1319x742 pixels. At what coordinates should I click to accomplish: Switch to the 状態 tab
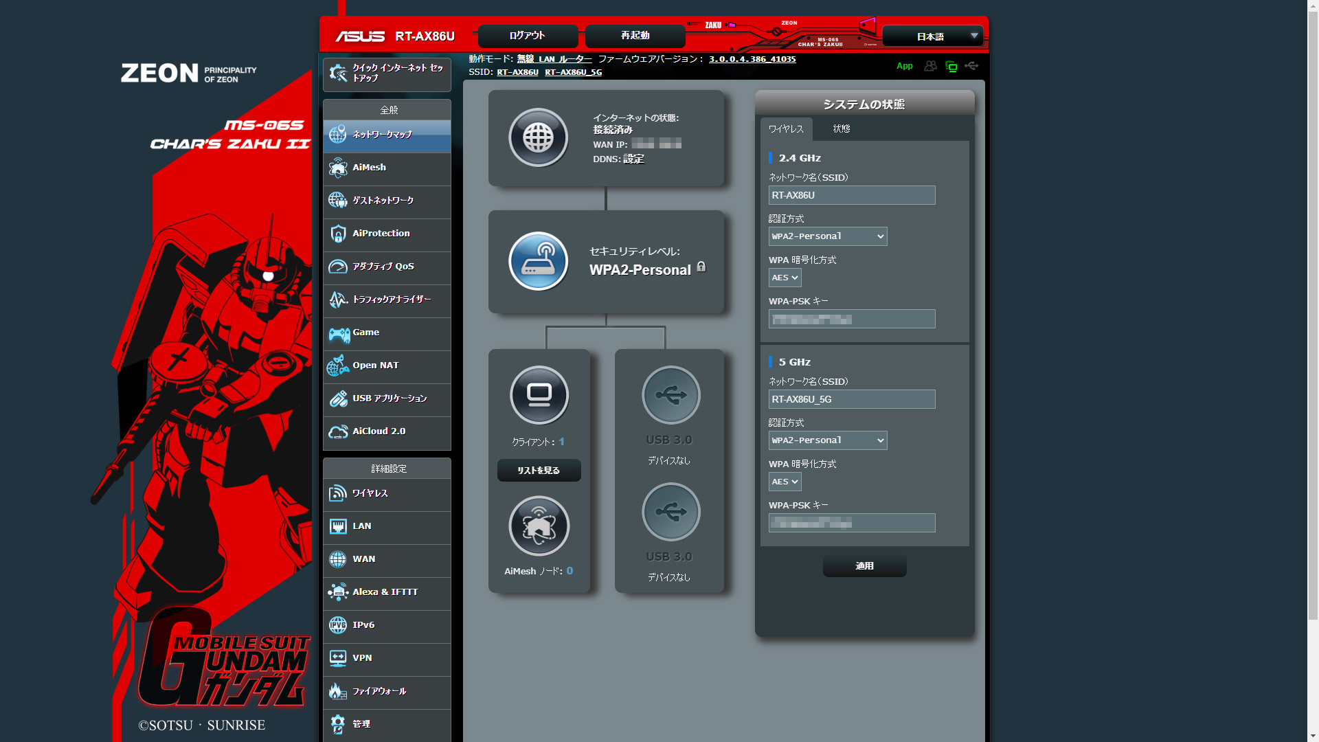[841, 129]
